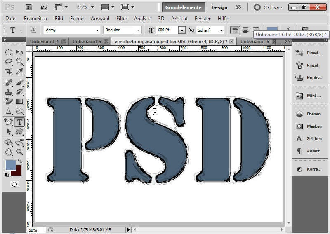The image size is (330, 234).
Task: Click the Grundelemente workspace button
Action: click(x=183, y=7)
